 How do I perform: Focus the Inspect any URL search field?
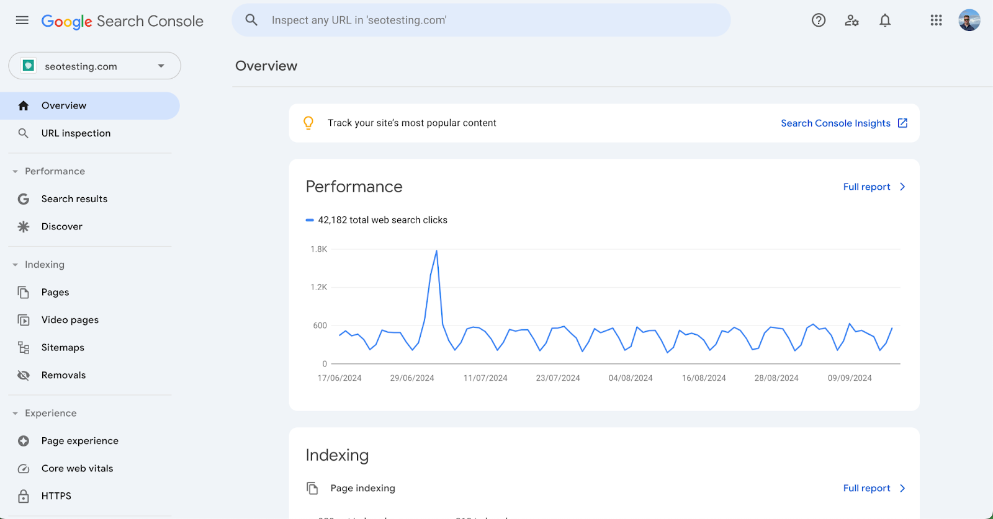(x=481, y=20)
